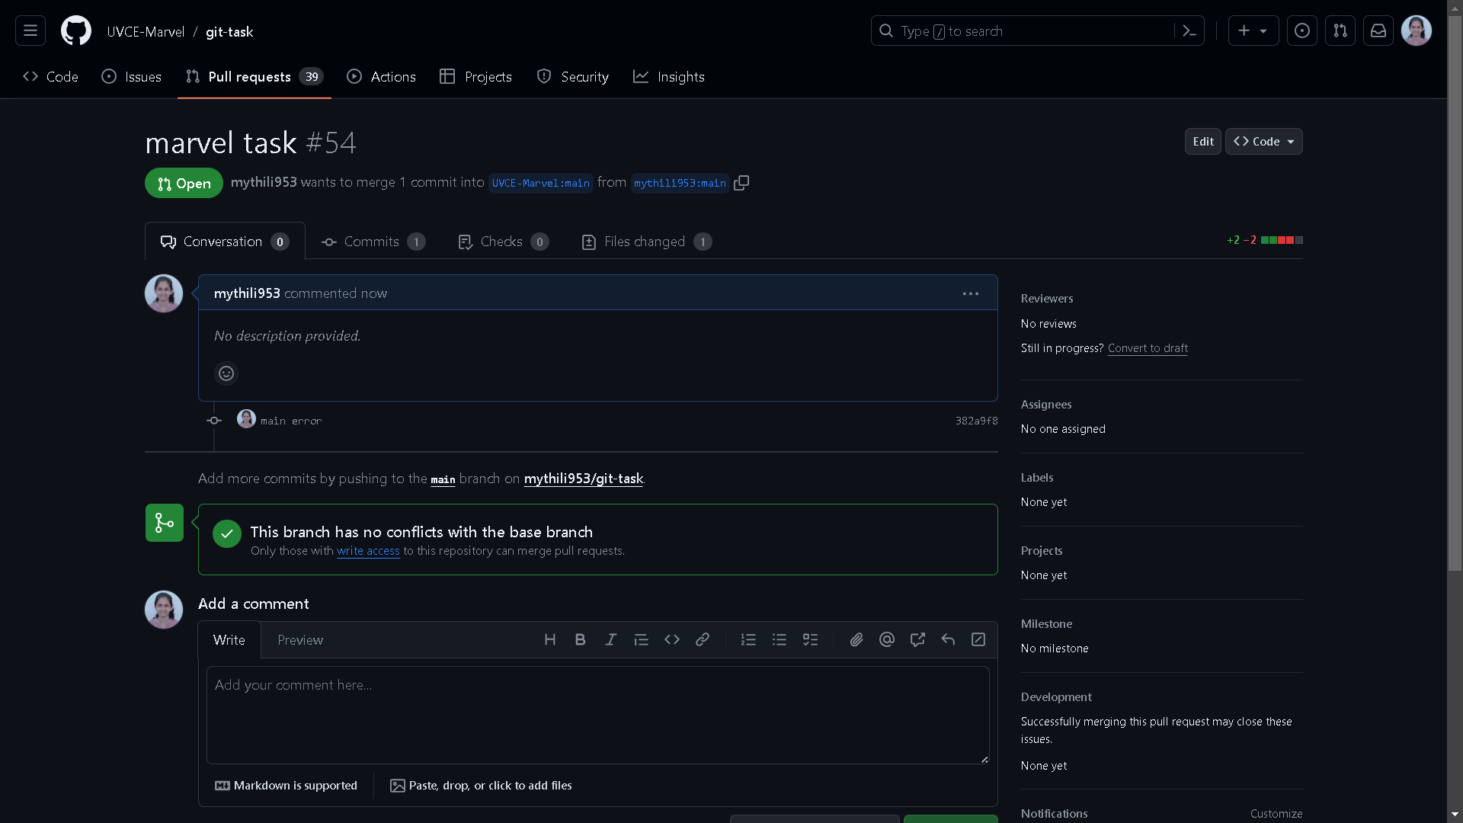1463x823 pixels.
Task: Apply italic formatting to comment text
Action: pyautogui.click(x=611, y=640)
